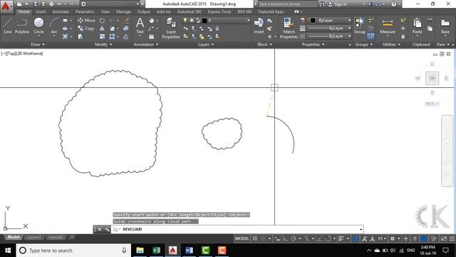Expand the Properties panel

point(313,44)
